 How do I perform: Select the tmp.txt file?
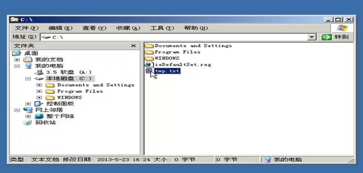click(167, 71)
